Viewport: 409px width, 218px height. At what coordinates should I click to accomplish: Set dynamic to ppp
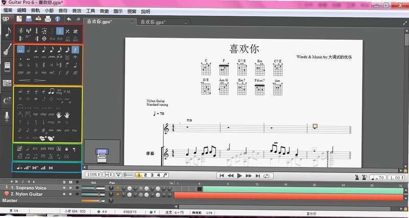click(x=20, y=72)
